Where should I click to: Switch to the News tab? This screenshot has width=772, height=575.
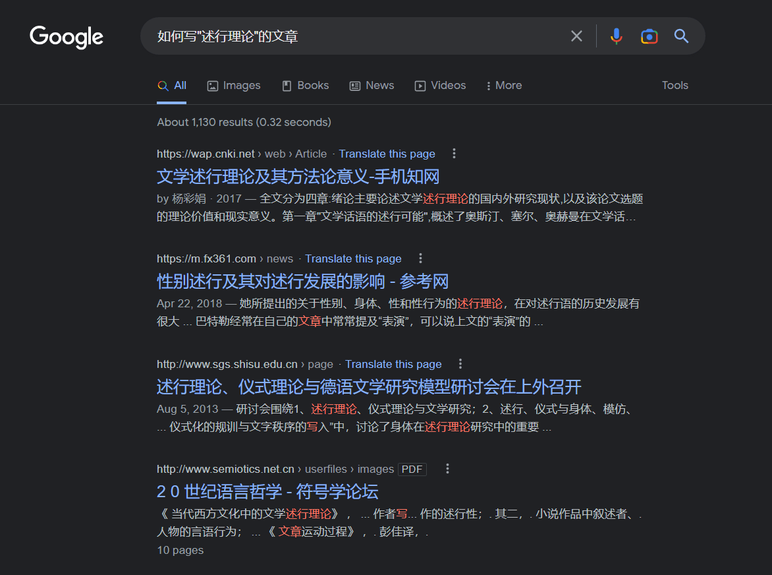pos(372,86)
